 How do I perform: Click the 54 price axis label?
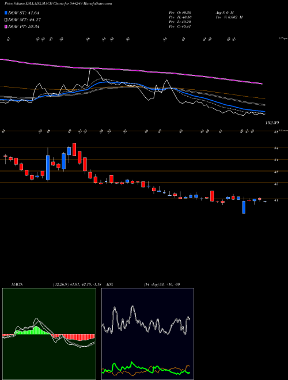pos(276,148)
